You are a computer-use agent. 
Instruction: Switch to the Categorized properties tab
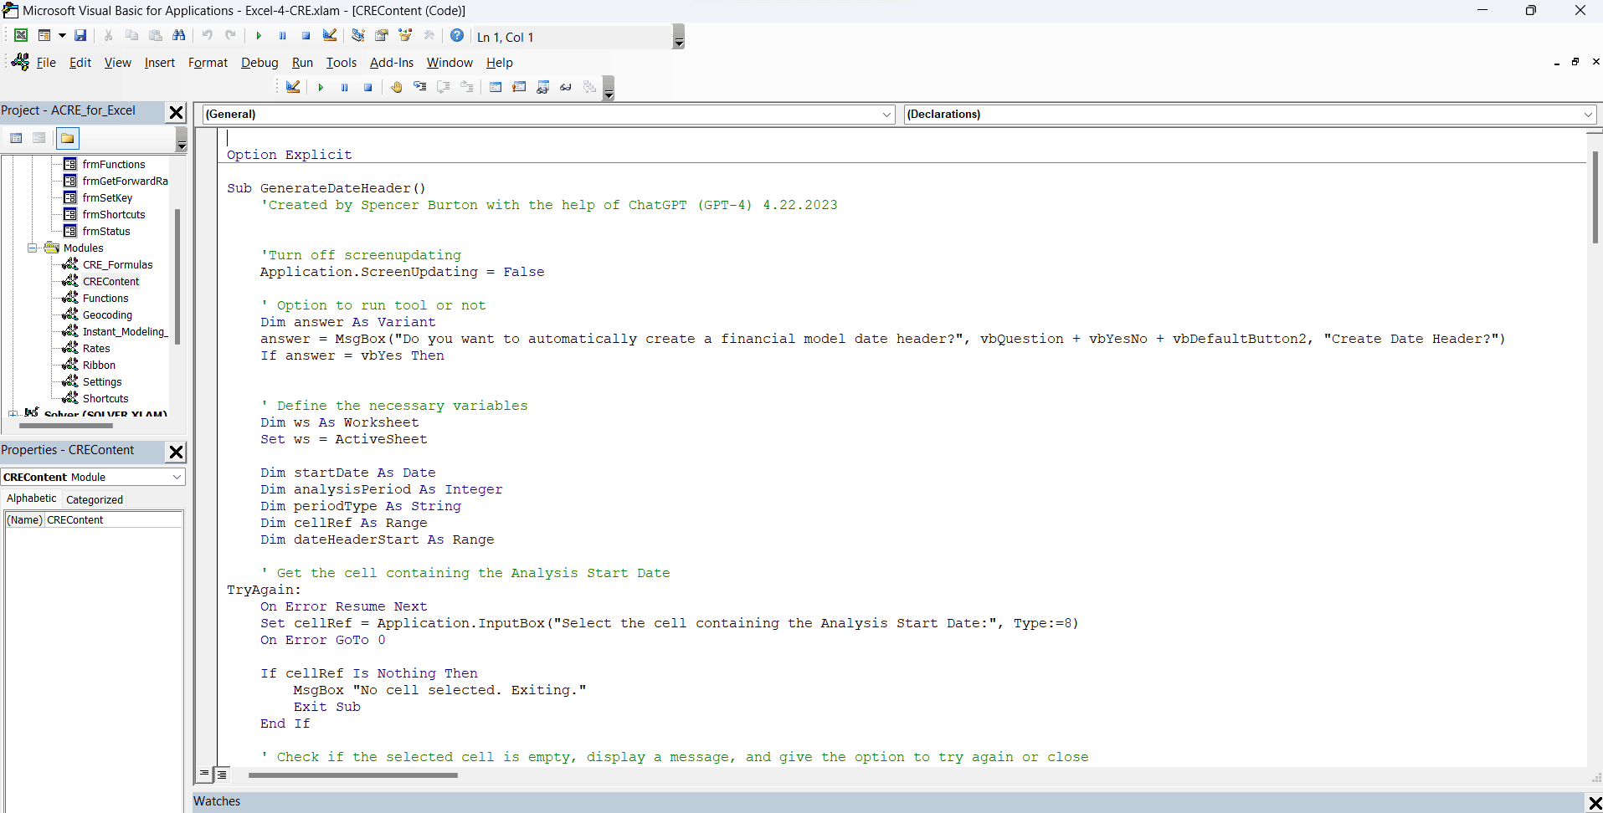pyautogui.click(x=95, y=499)
